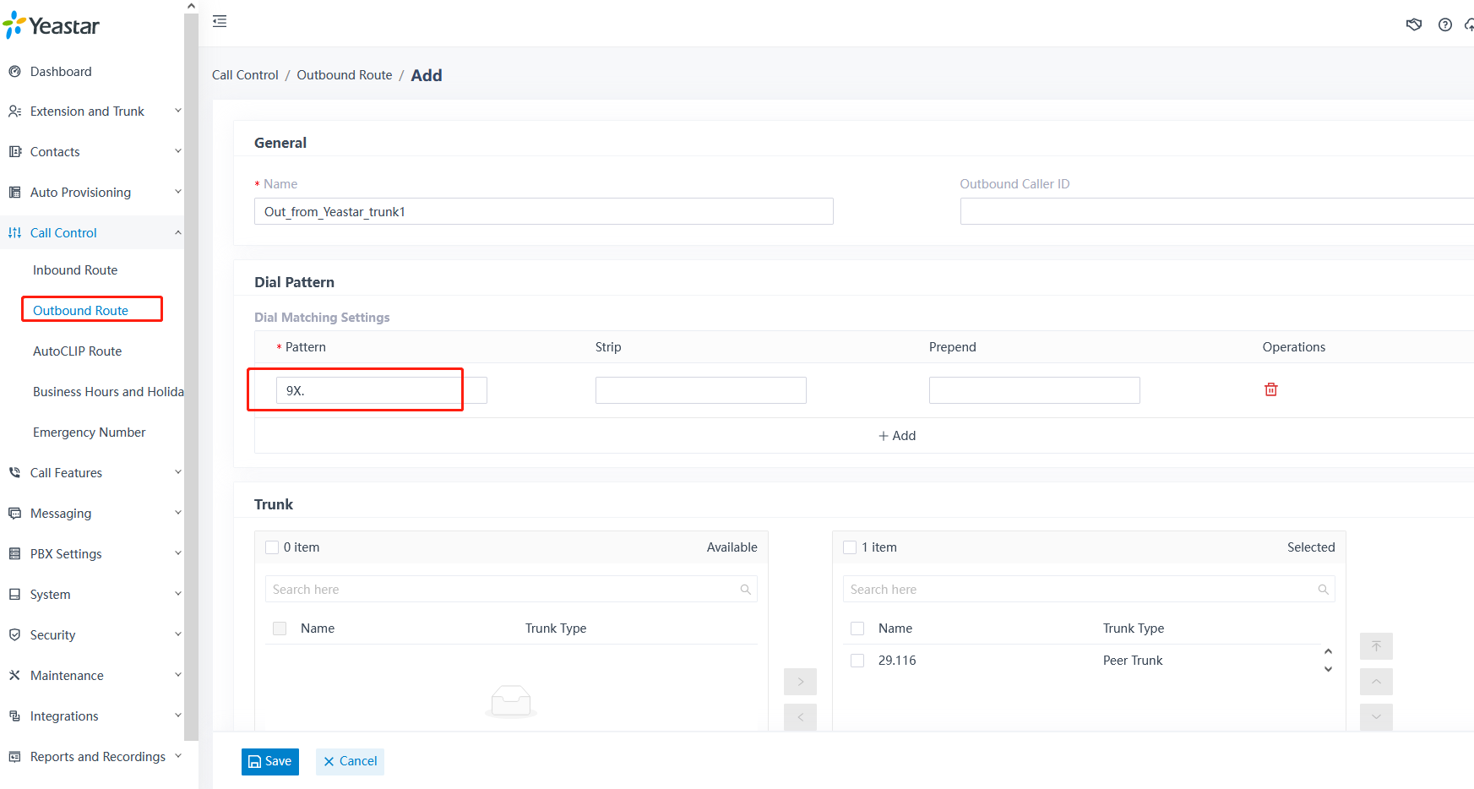Click the Yeastar logo
Screen dimensions: 1474x789
coord(52,24)
